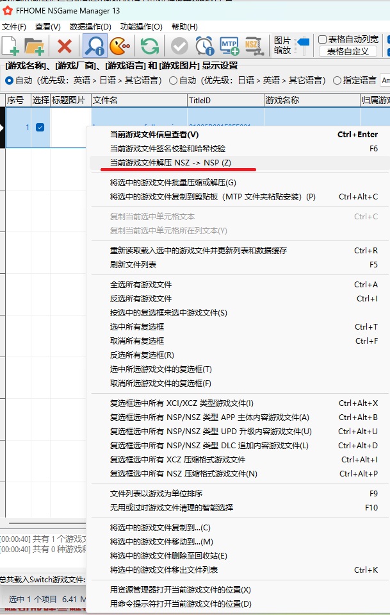Click 复选框选中所有 XCI/XCZ 类型游戏文件(I)
390x615 pixels.
click(x=240, y=403)
